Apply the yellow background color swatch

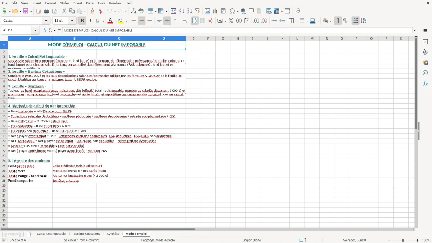pos(121,21)
